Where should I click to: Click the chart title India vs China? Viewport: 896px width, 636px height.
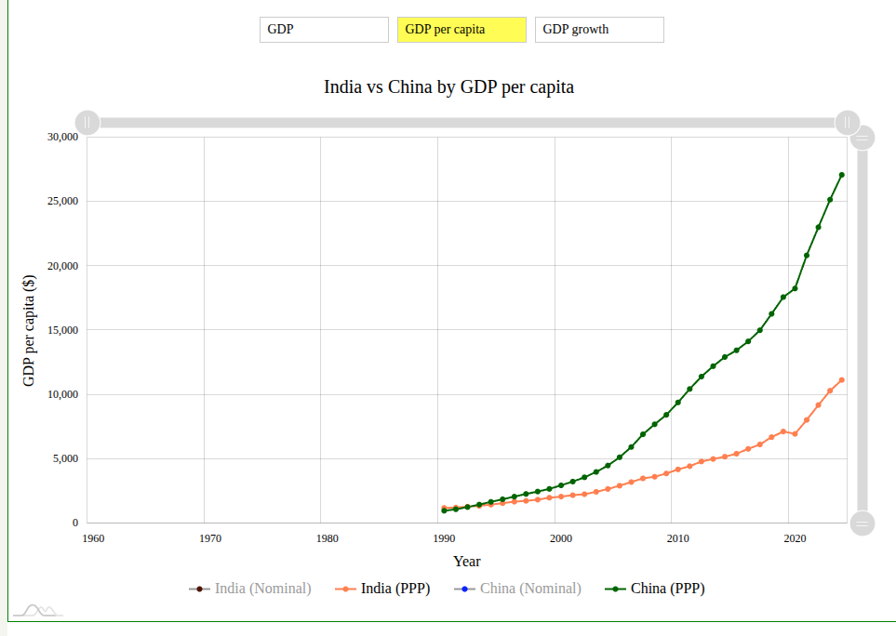coord(448,86)
